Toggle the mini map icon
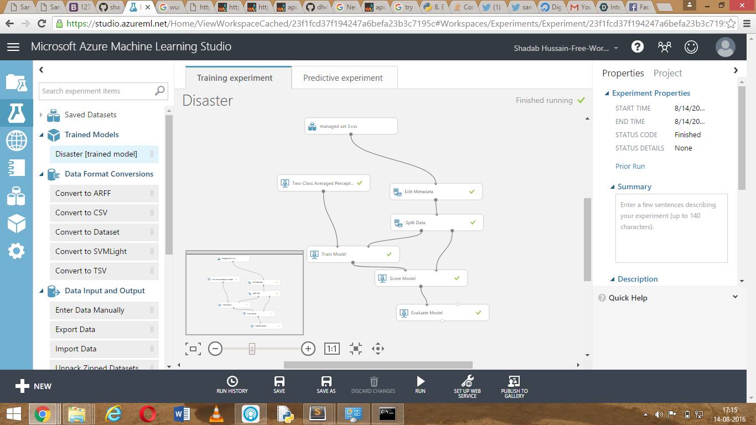 (193, 349)
